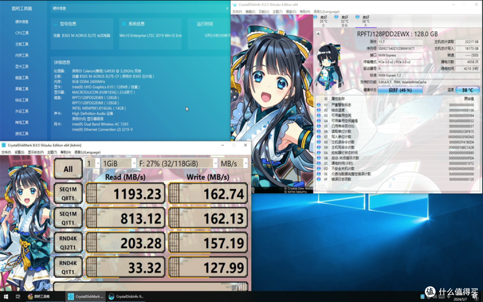483x302 pixels.
Task: Change the MB/s unit dropdown
Action: click(233, 163)
